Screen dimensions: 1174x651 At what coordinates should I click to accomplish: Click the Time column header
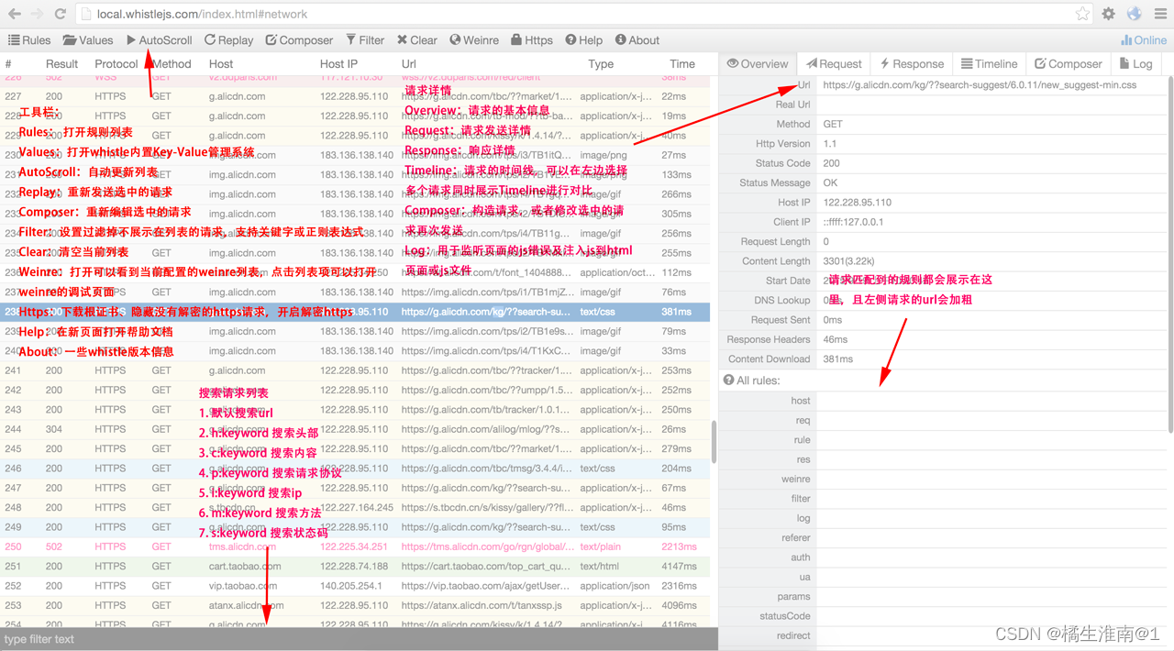pyautogui.click(x=682, y=64)
